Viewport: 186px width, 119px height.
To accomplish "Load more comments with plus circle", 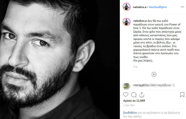I will [154, 74].
